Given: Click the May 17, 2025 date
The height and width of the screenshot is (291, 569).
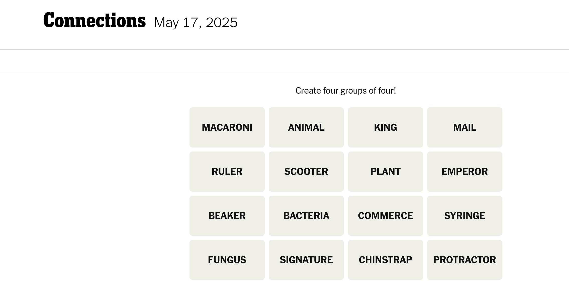Looking at the screenshot, I should [x=196, y=23].
